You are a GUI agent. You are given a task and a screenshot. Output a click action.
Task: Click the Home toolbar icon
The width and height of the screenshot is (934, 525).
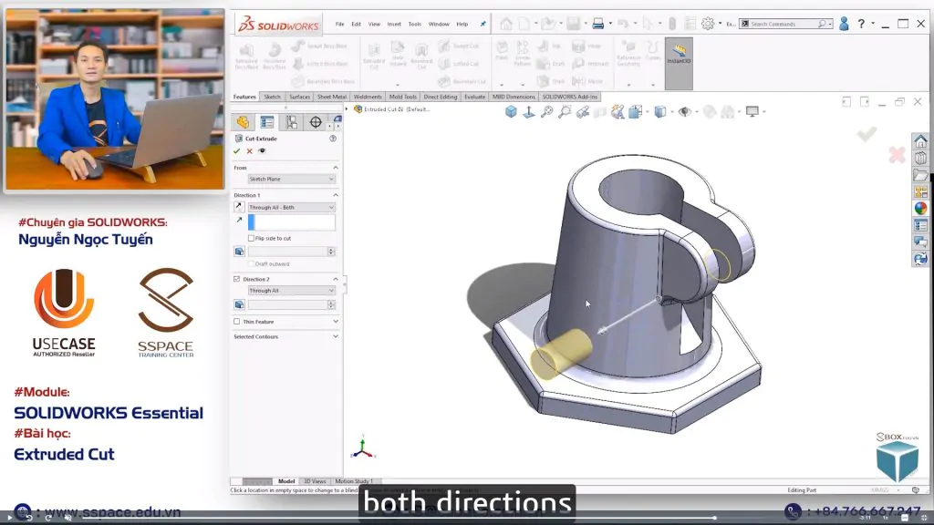[x=505, y=24]
